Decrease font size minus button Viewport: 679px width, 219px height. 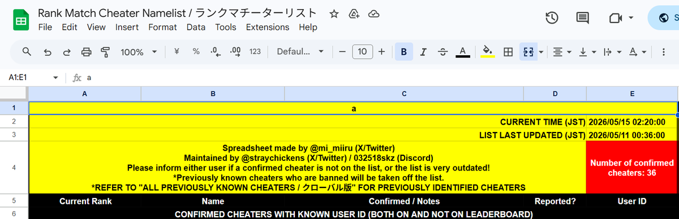point(342,52)
